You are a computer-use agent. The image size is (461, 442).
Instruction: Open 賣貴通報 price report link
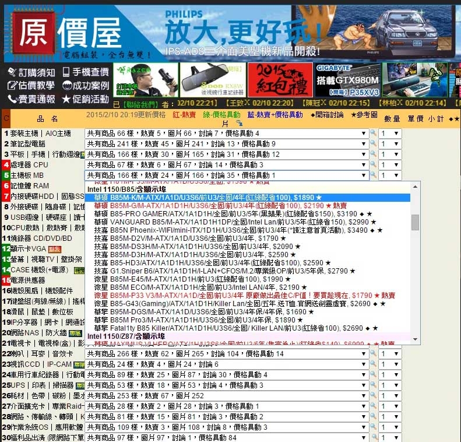point(31,99)
